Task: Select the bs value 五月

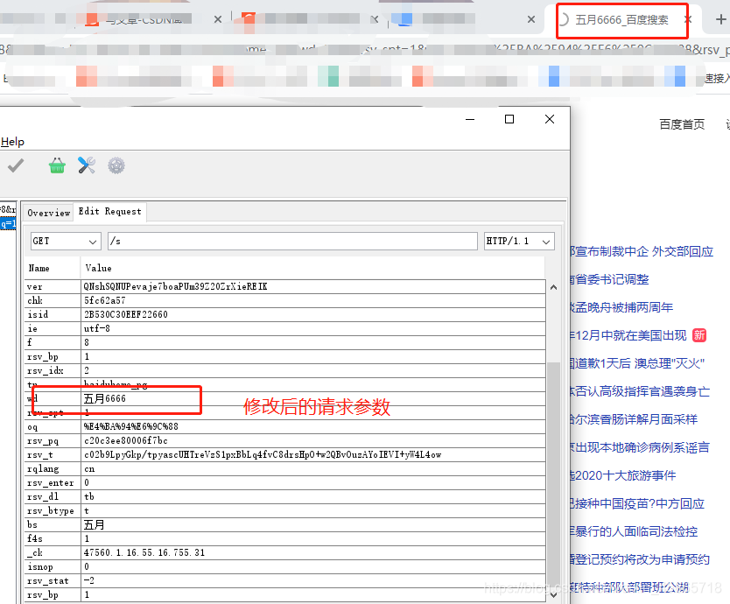Action: click(x=313, y=525)
